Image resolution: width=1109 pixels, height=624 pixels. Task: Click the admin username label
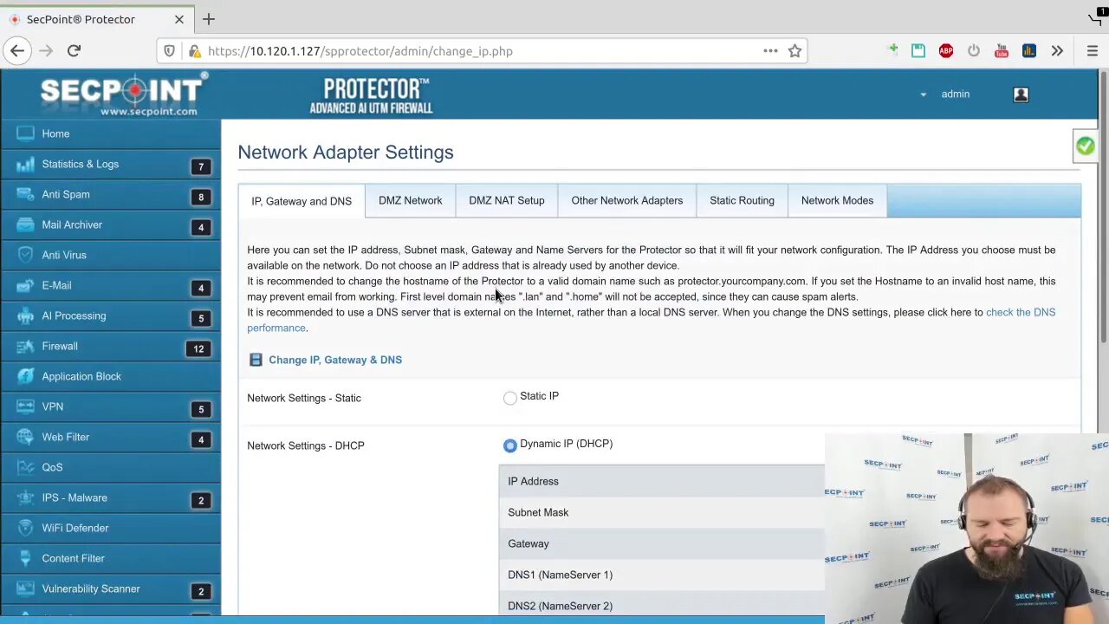tap(956, 94)
